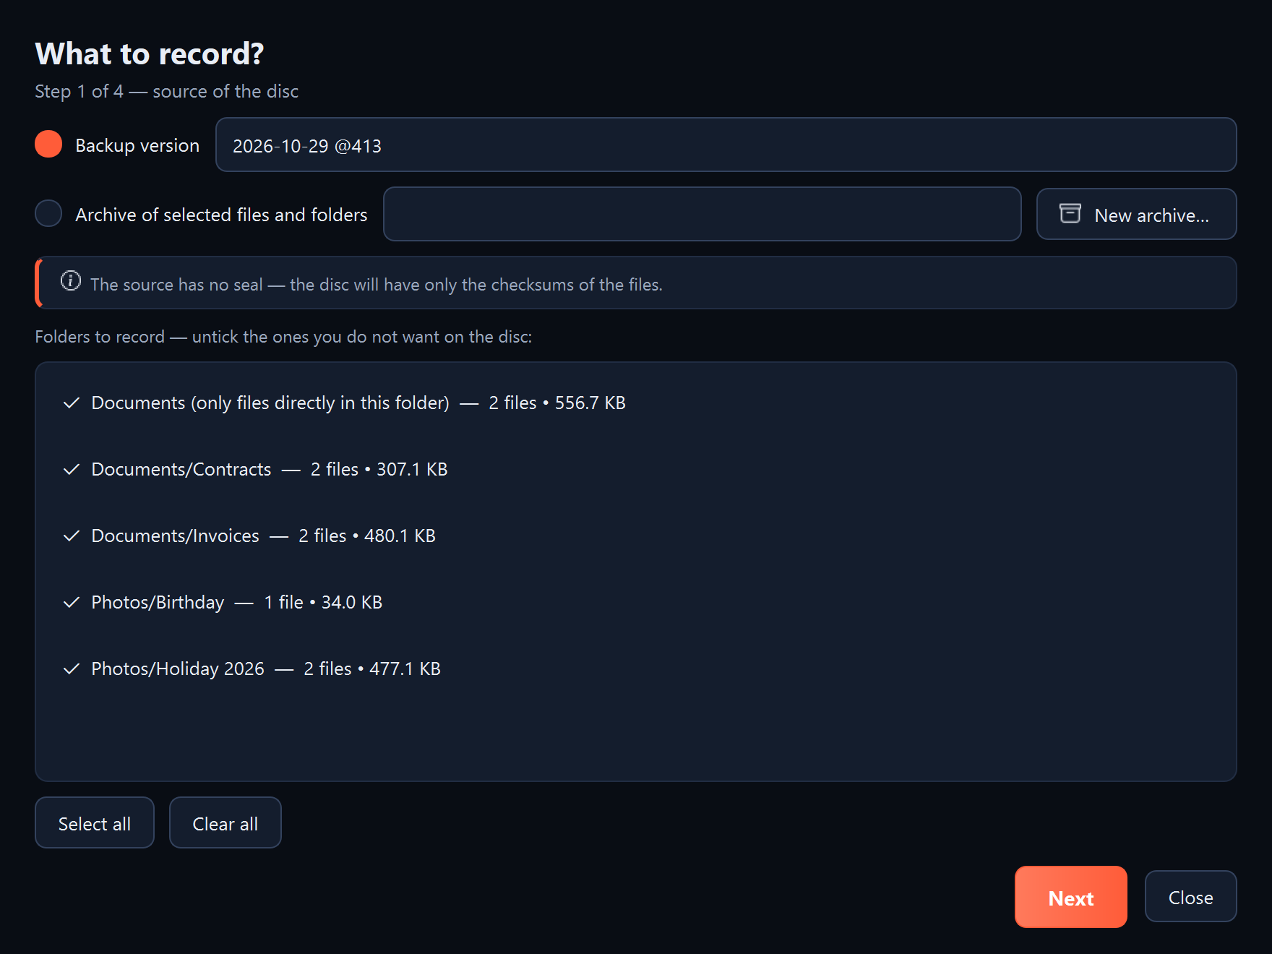Untick the Documents/Contracts checkmark

(x=72, y=469)
